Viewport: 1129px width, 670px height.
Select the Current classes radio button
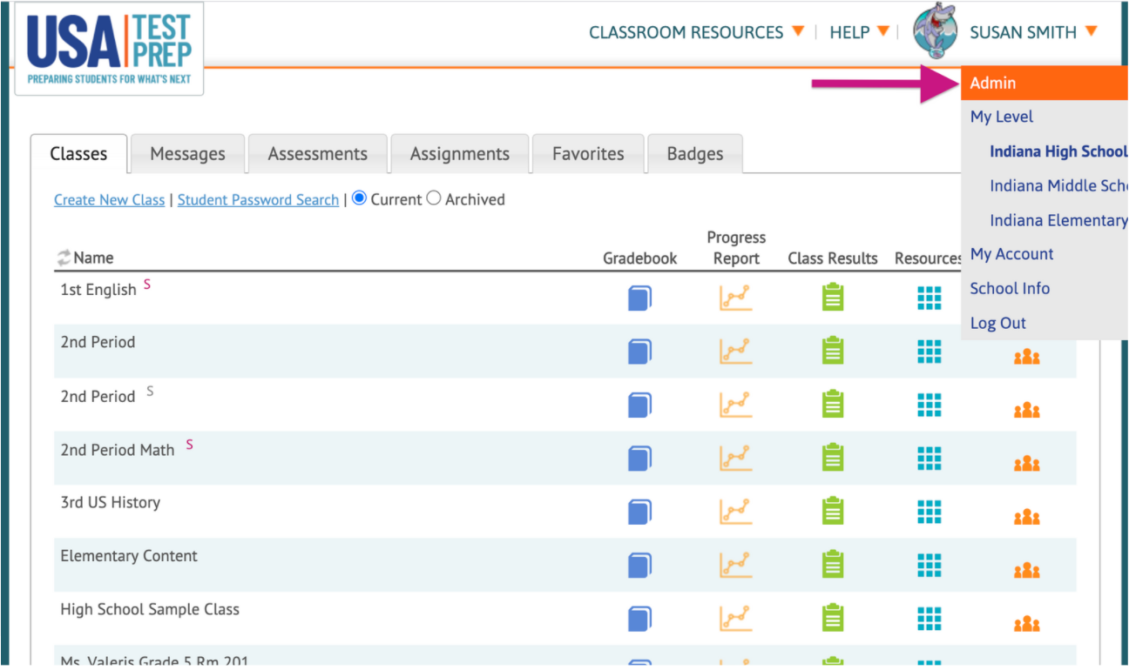click(359, 198)
